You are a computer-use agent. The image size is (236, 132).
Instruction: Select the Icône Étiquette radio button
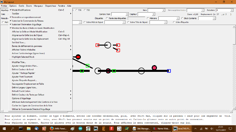click(x=174, y=22)
